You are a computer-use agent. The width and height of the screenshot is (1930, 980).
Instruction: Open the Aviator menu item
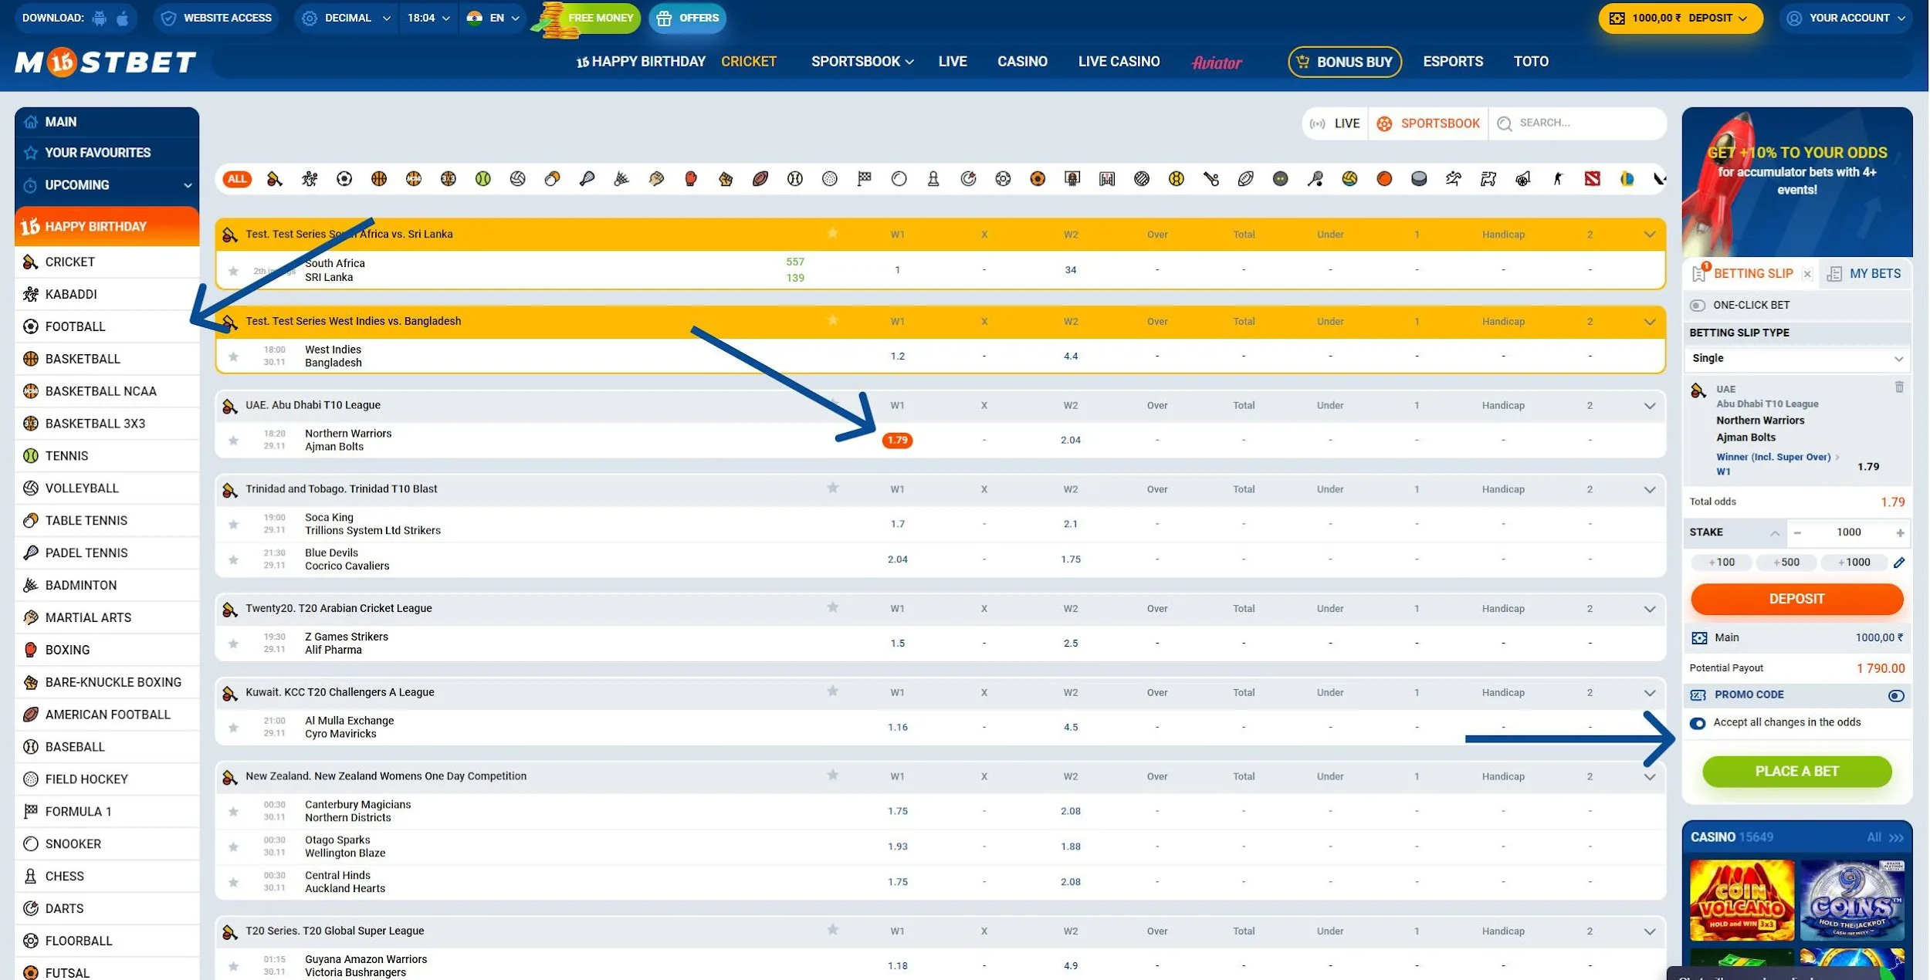(1217, 63)
